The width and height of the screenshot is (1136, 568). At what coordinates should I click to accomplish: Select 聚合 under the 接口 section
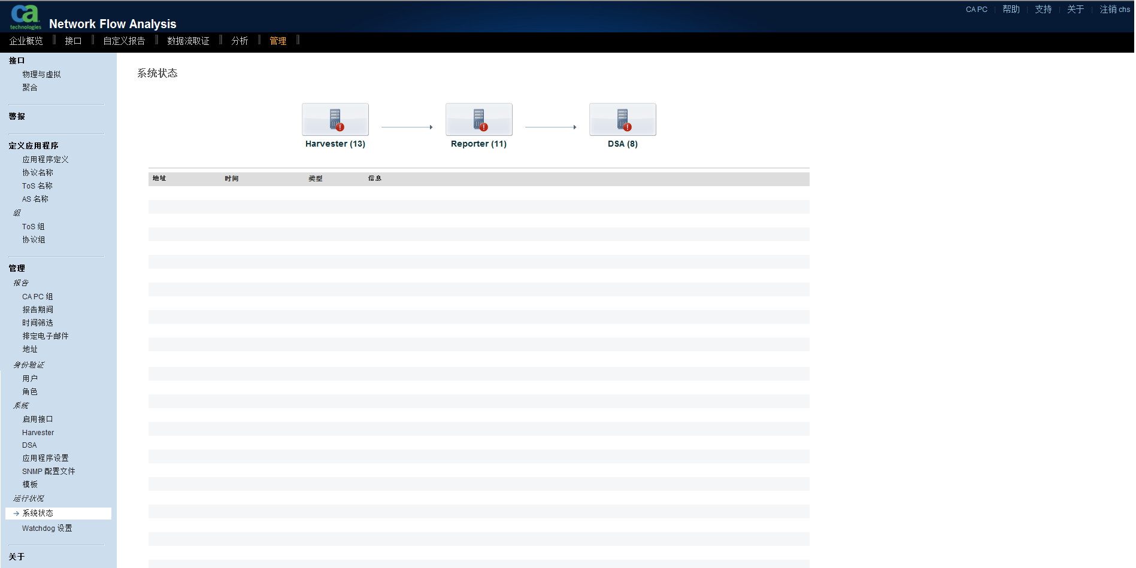tap(30, 87)
